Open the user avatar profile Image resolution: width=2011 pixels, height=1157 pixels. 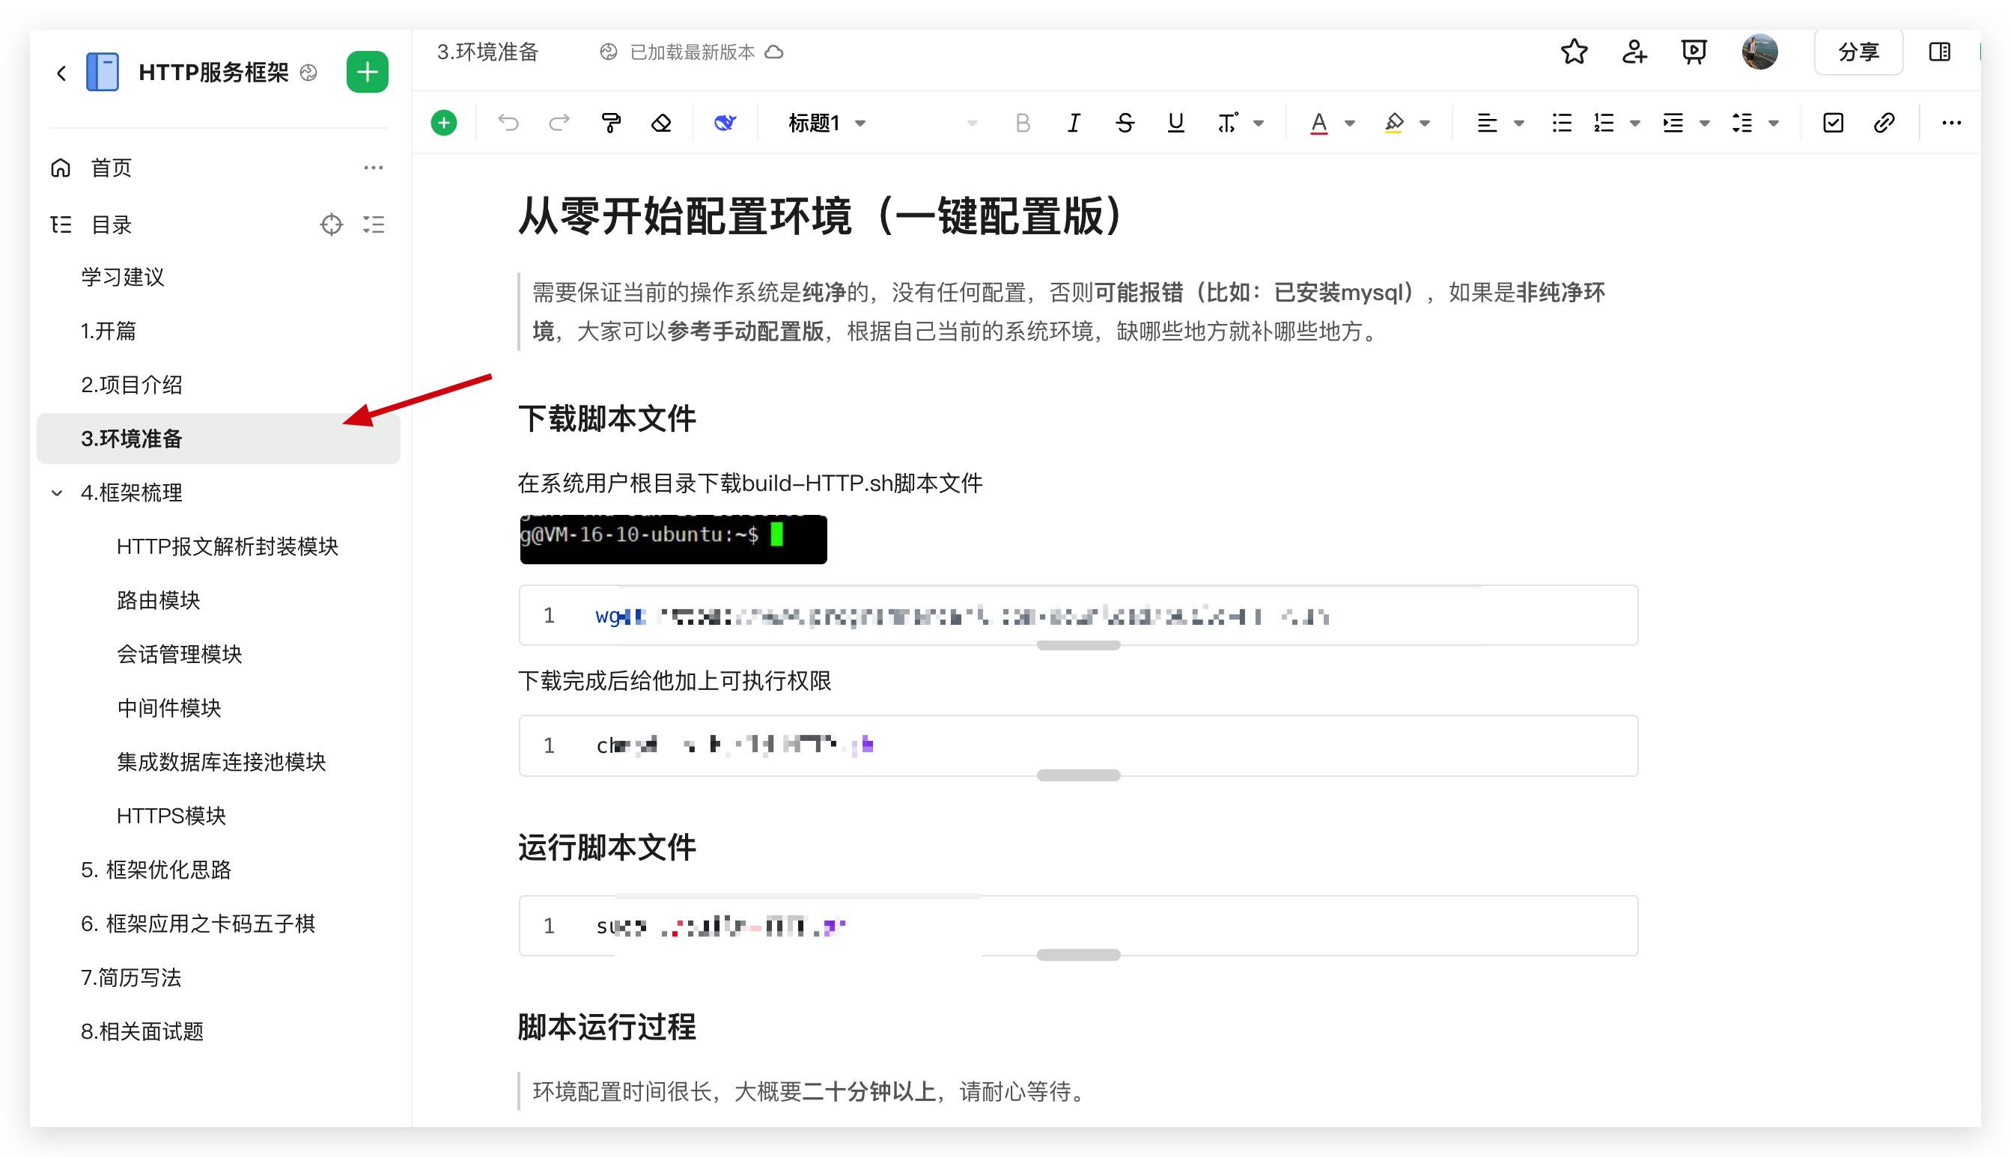1760,52
